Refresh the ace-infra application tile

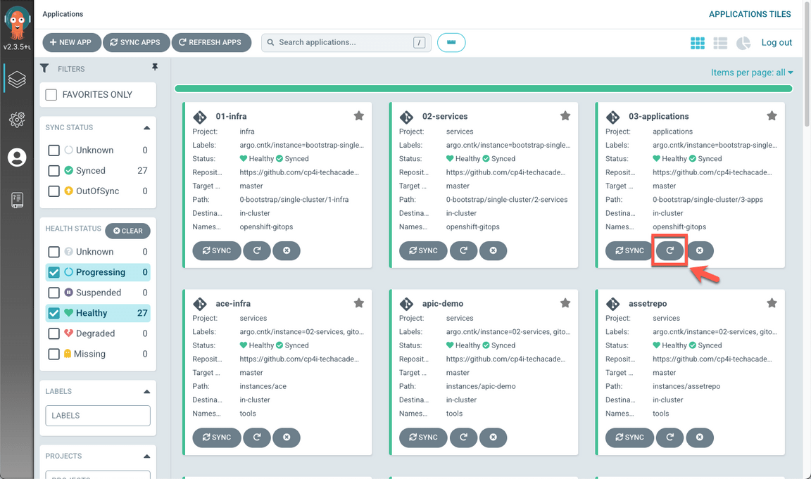point(257,438)
